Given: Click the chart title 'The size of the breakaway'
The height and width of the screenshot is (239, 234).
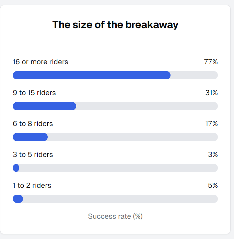Looking at the screenshot, I should [115, 25].
